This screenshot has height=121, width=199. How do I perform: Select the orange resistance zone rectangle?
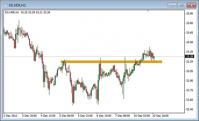pos(111,62)
